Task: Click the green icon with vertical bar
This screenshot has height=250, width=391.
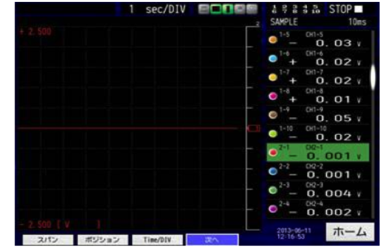Action: (227, 9)
